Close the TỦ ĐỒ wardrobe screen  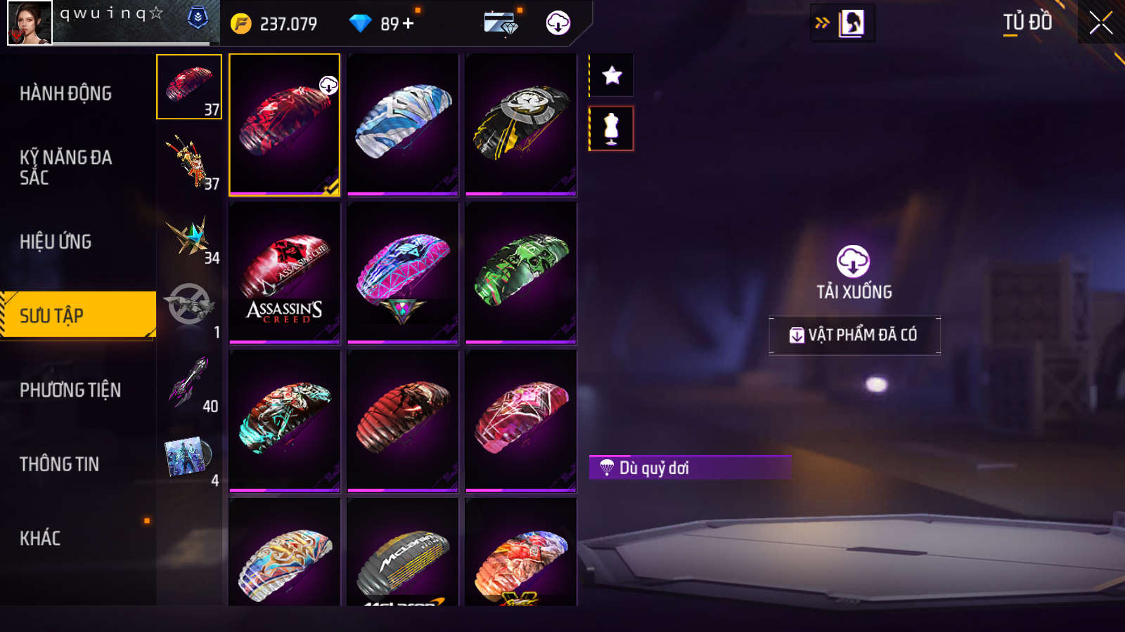click(1101, 23)
